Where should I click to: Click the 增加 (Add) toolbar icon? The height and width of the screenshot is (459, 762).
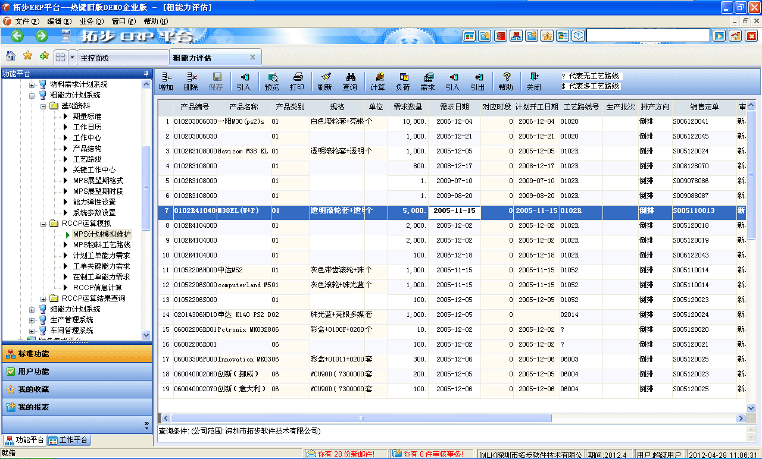point(166,81)
